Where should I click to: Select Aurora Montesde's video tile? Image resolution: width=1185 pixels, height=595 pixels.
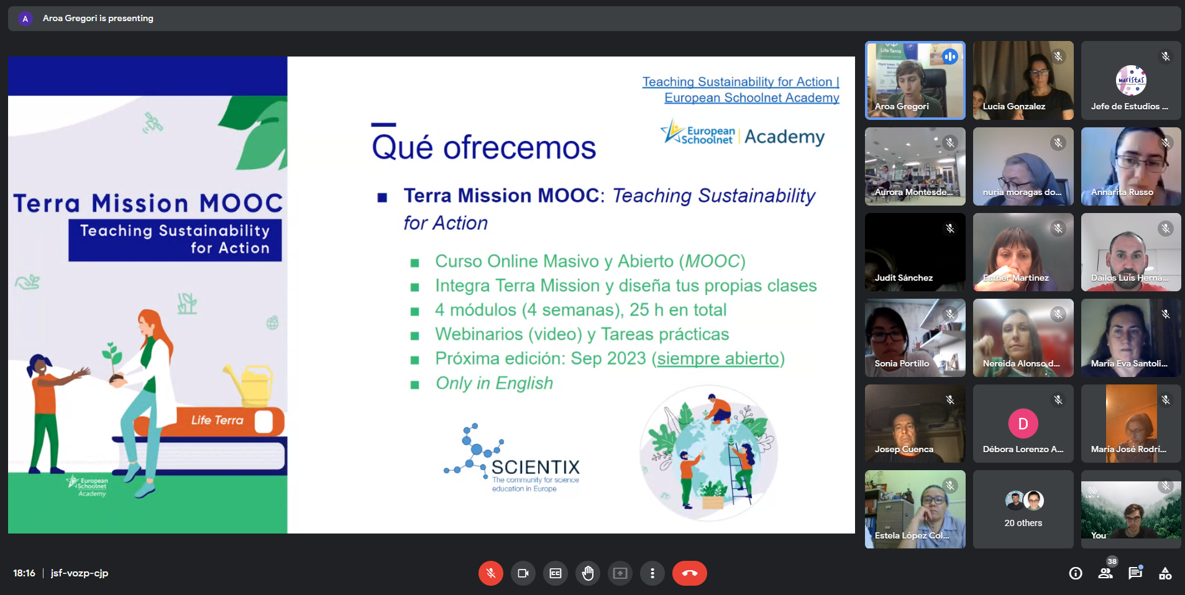coord(915,166)
